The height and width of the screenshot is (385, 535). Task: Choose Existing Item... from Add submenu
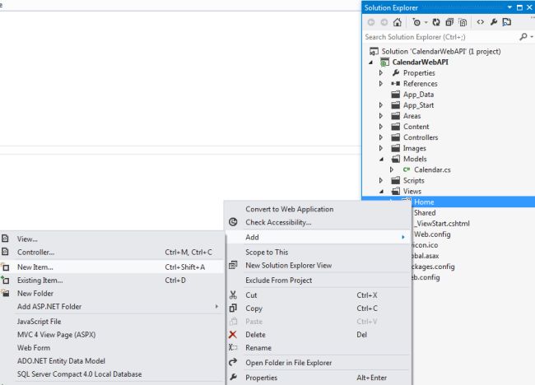point(112,280)
